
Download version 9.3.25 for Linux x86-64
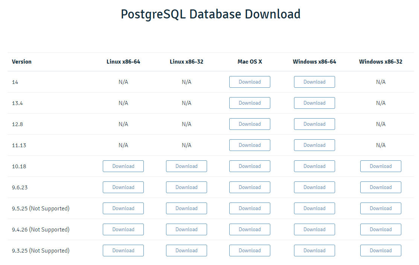click(x=123, y=251)
